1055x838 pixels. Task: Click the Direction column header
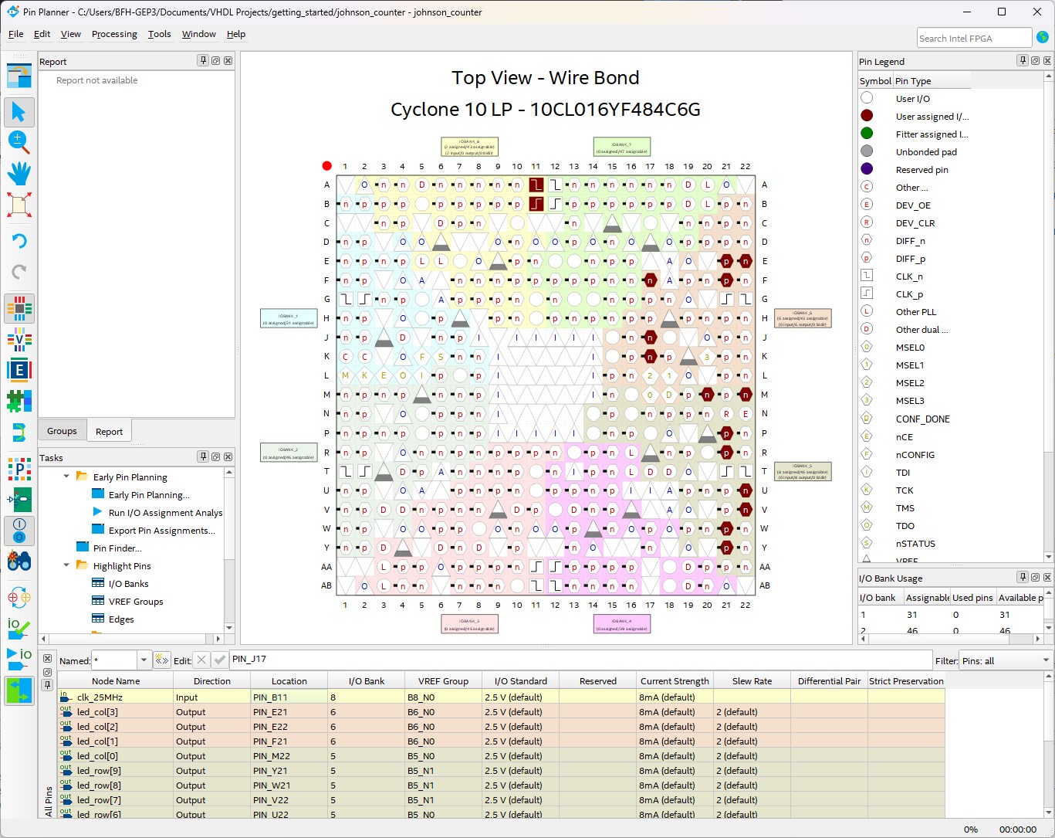click(x=212, y=681)
